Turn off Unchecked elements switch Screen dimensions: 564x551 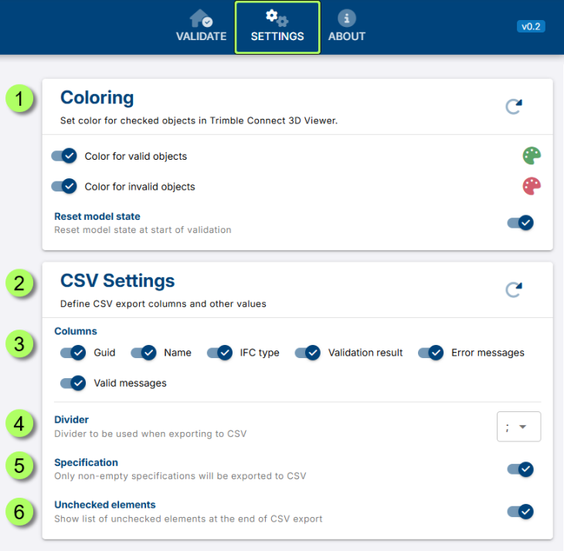[520, 511]
